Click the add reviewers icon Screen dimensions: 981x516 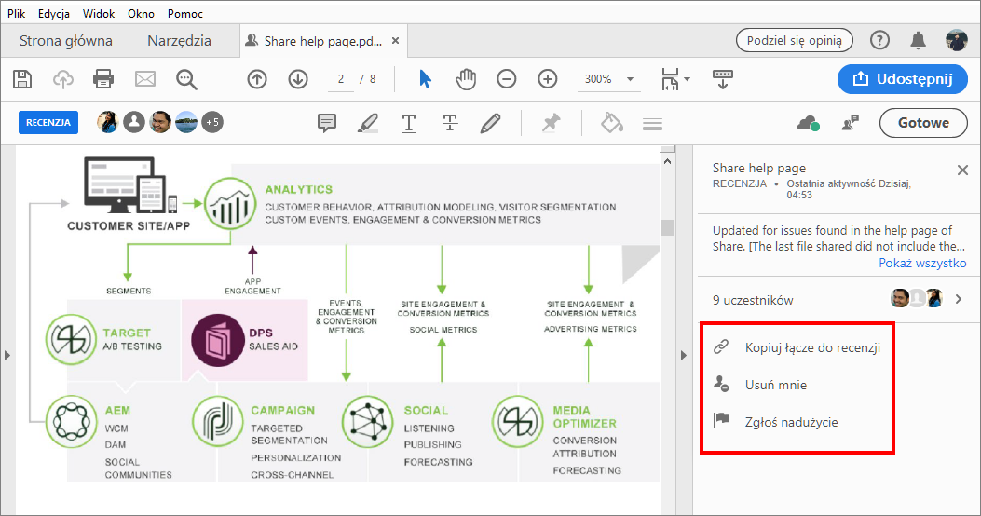coord(851,123)
